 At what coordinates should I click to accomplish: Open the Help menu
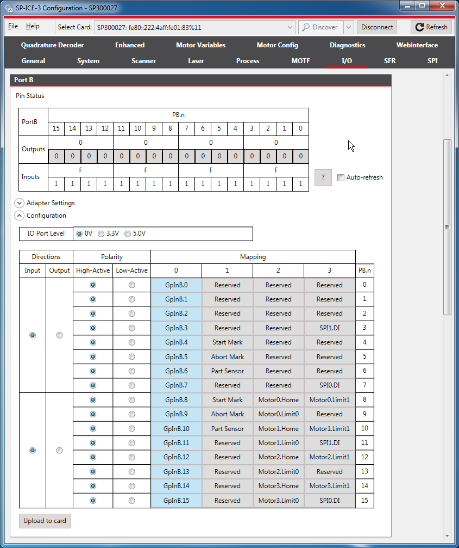(x=33, y=26)
